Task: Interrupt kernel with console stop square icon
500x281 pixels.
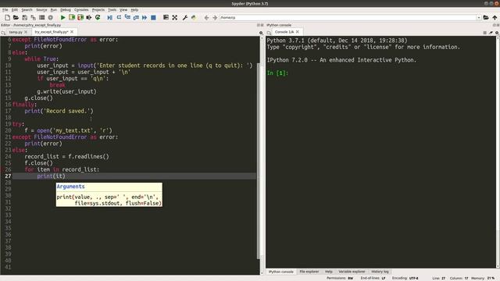Action: (484, 33)
